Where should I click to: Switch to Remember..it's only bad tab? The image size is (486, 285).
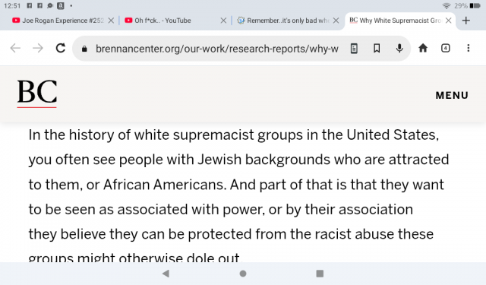click(283, 21)
